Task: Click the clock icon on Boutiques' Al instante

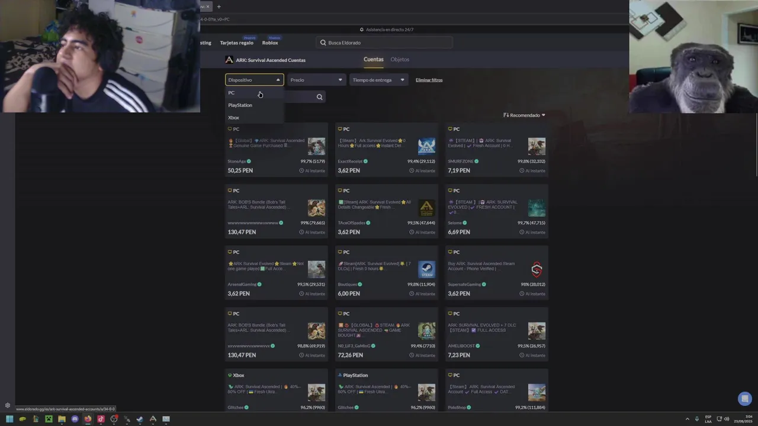Action: coord(412,294)
